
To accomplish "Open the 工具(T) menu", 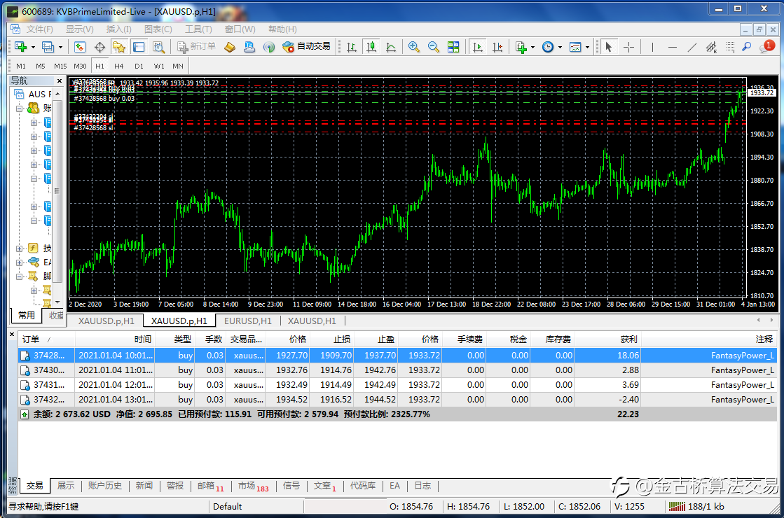I will pyautogui.click(x=198, y=29).
